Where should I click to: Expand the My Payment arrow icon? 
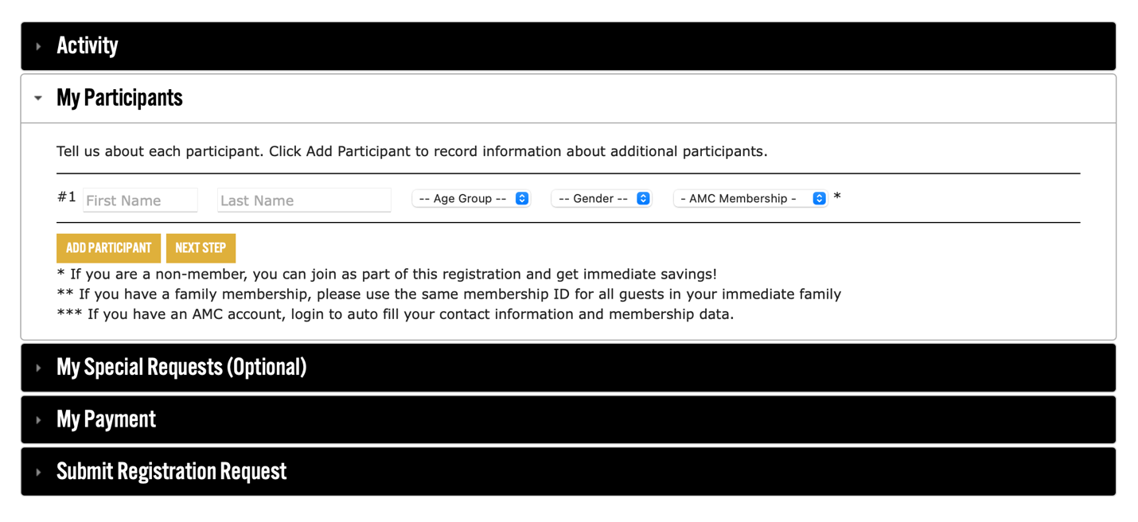pyautogui.click(x=38, y=420)
